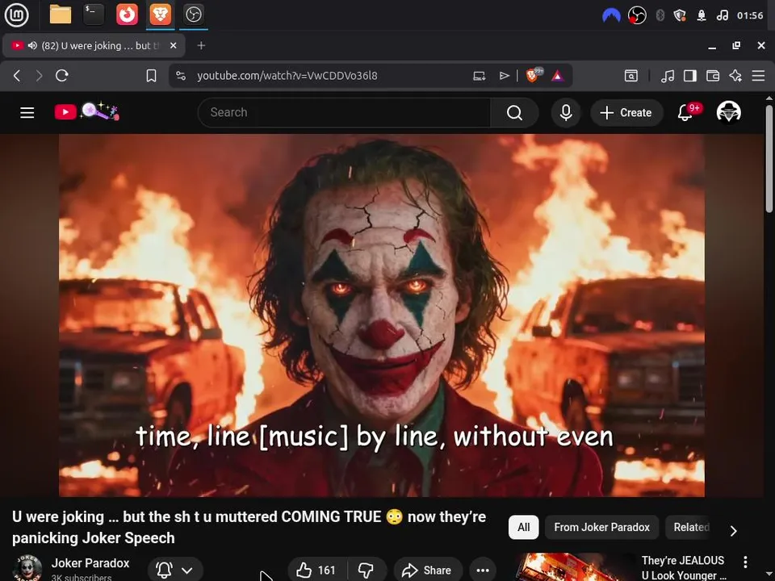Image resolution: width=775 pixels, height=581 pixels.
Task: Click the Brave playlist arrow icon
Action: (504, 76)
